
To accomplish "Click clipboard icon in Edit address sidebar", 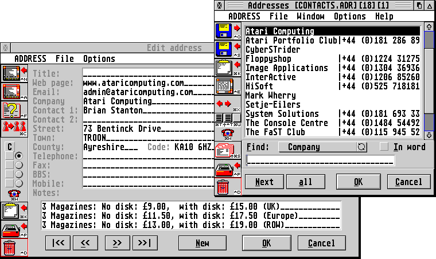I will [15, 211].
